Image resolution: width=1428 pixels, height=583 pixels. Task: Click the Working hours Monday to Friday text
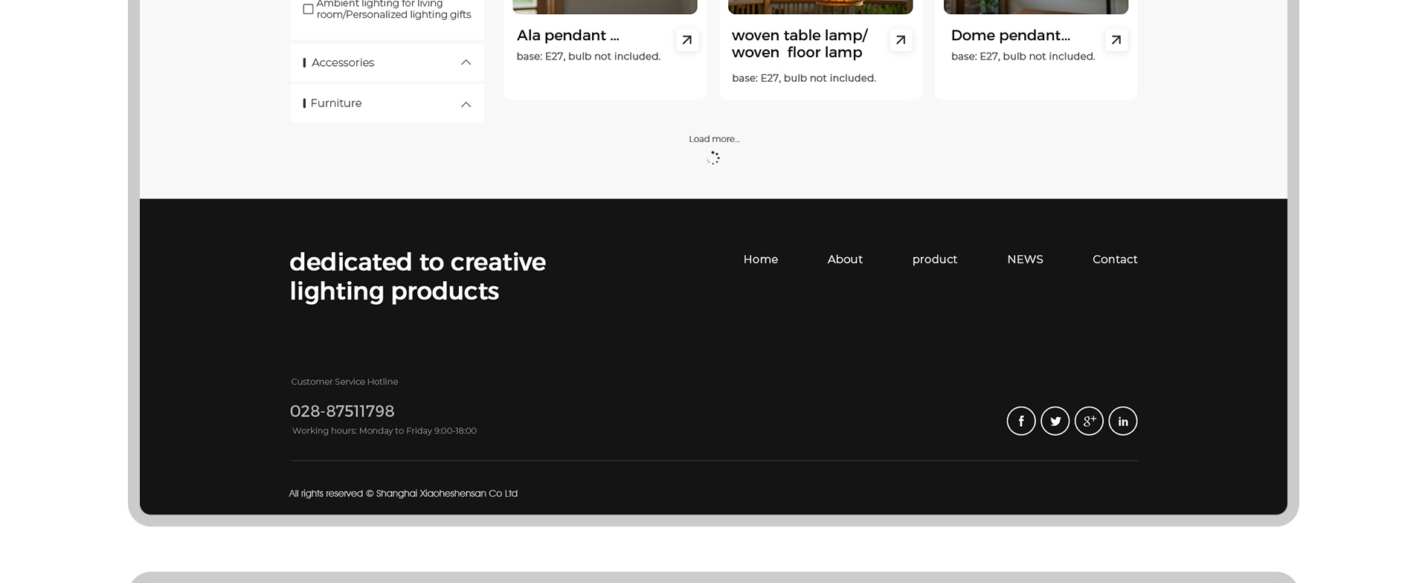coord(384,431)
